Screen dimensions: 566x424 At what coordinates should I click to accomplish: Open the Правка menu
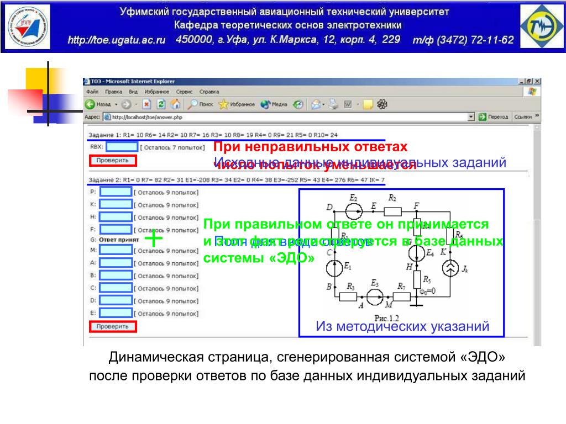coord(113,92)
